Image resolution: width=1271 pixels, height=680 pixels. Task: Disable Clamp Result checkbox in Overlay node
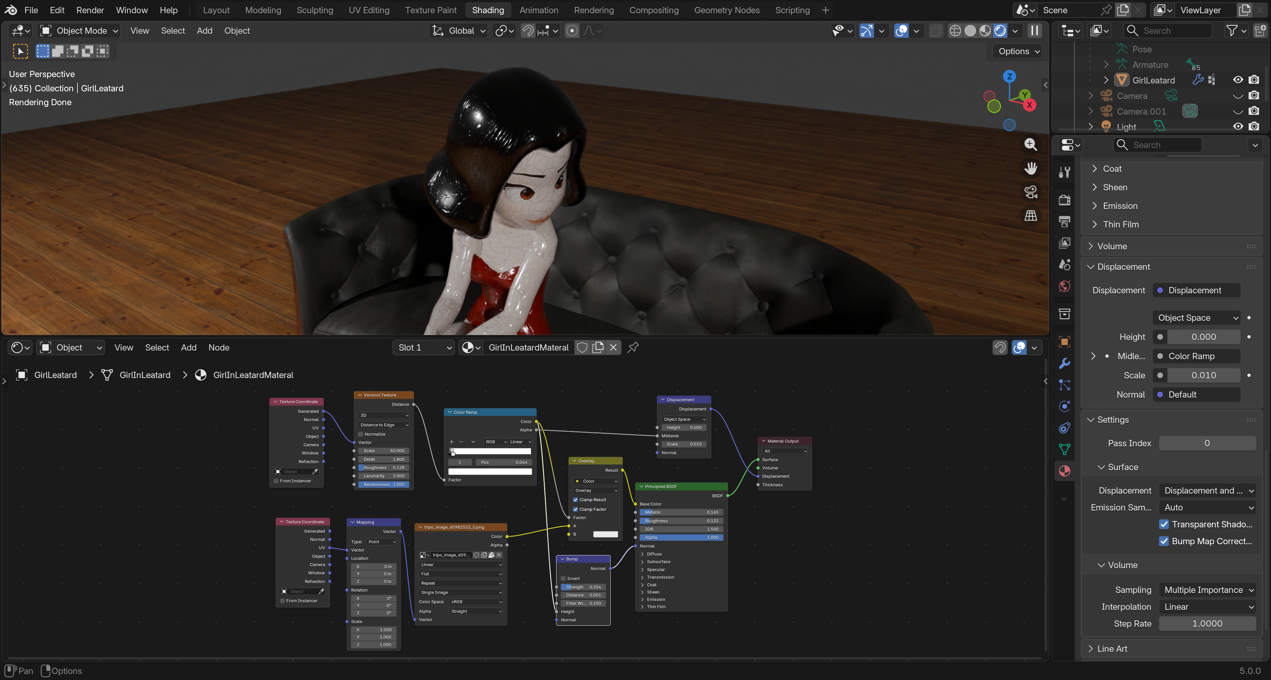click(575, 500)
